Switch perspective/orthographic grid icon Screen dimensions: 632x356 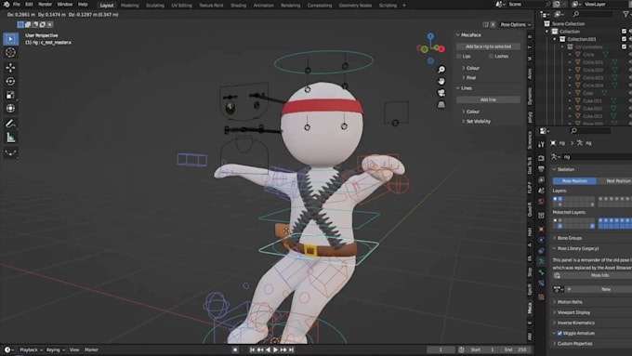441,105
